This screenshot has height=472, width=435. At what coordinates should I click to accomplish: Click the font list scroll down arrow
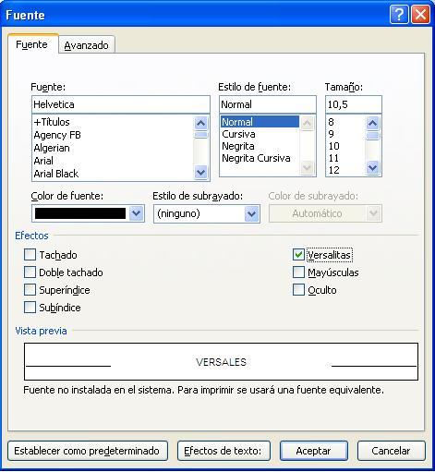click(x=201, y=172)
